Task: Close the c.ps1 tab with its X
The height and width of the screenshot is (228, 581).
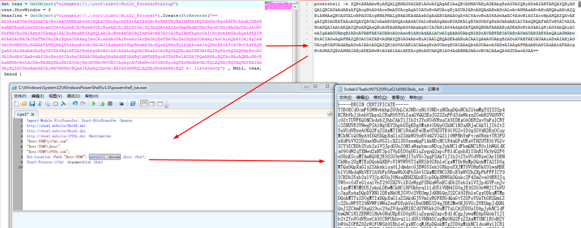Action: 32,114
